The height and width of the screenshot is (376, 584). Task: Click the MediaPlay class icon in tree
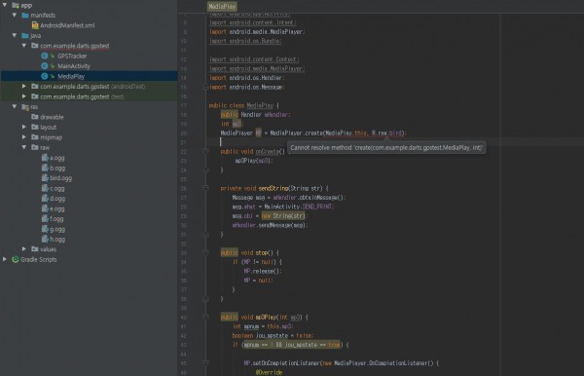45,76
